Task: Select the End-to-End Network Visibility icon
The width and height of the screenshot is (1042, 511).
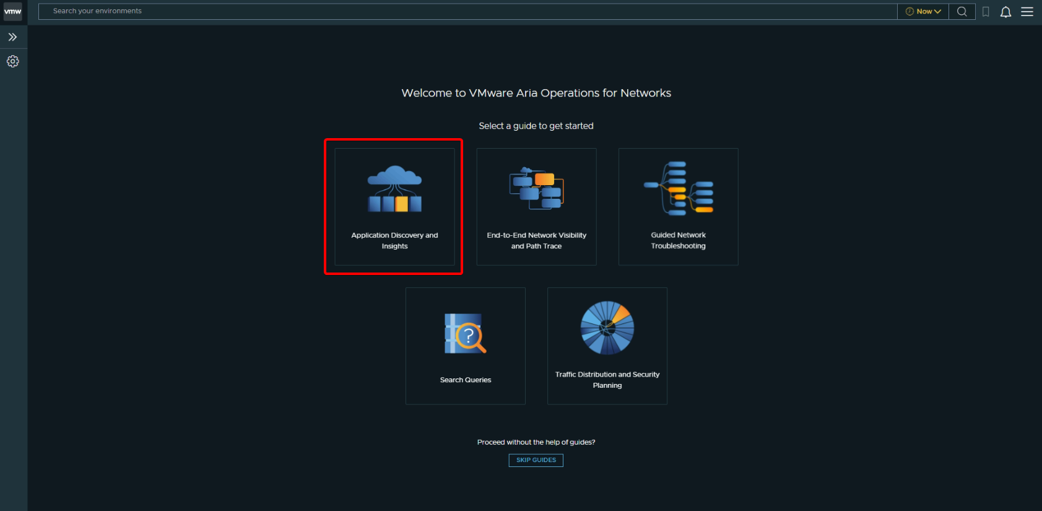Action: coord(536,188)
